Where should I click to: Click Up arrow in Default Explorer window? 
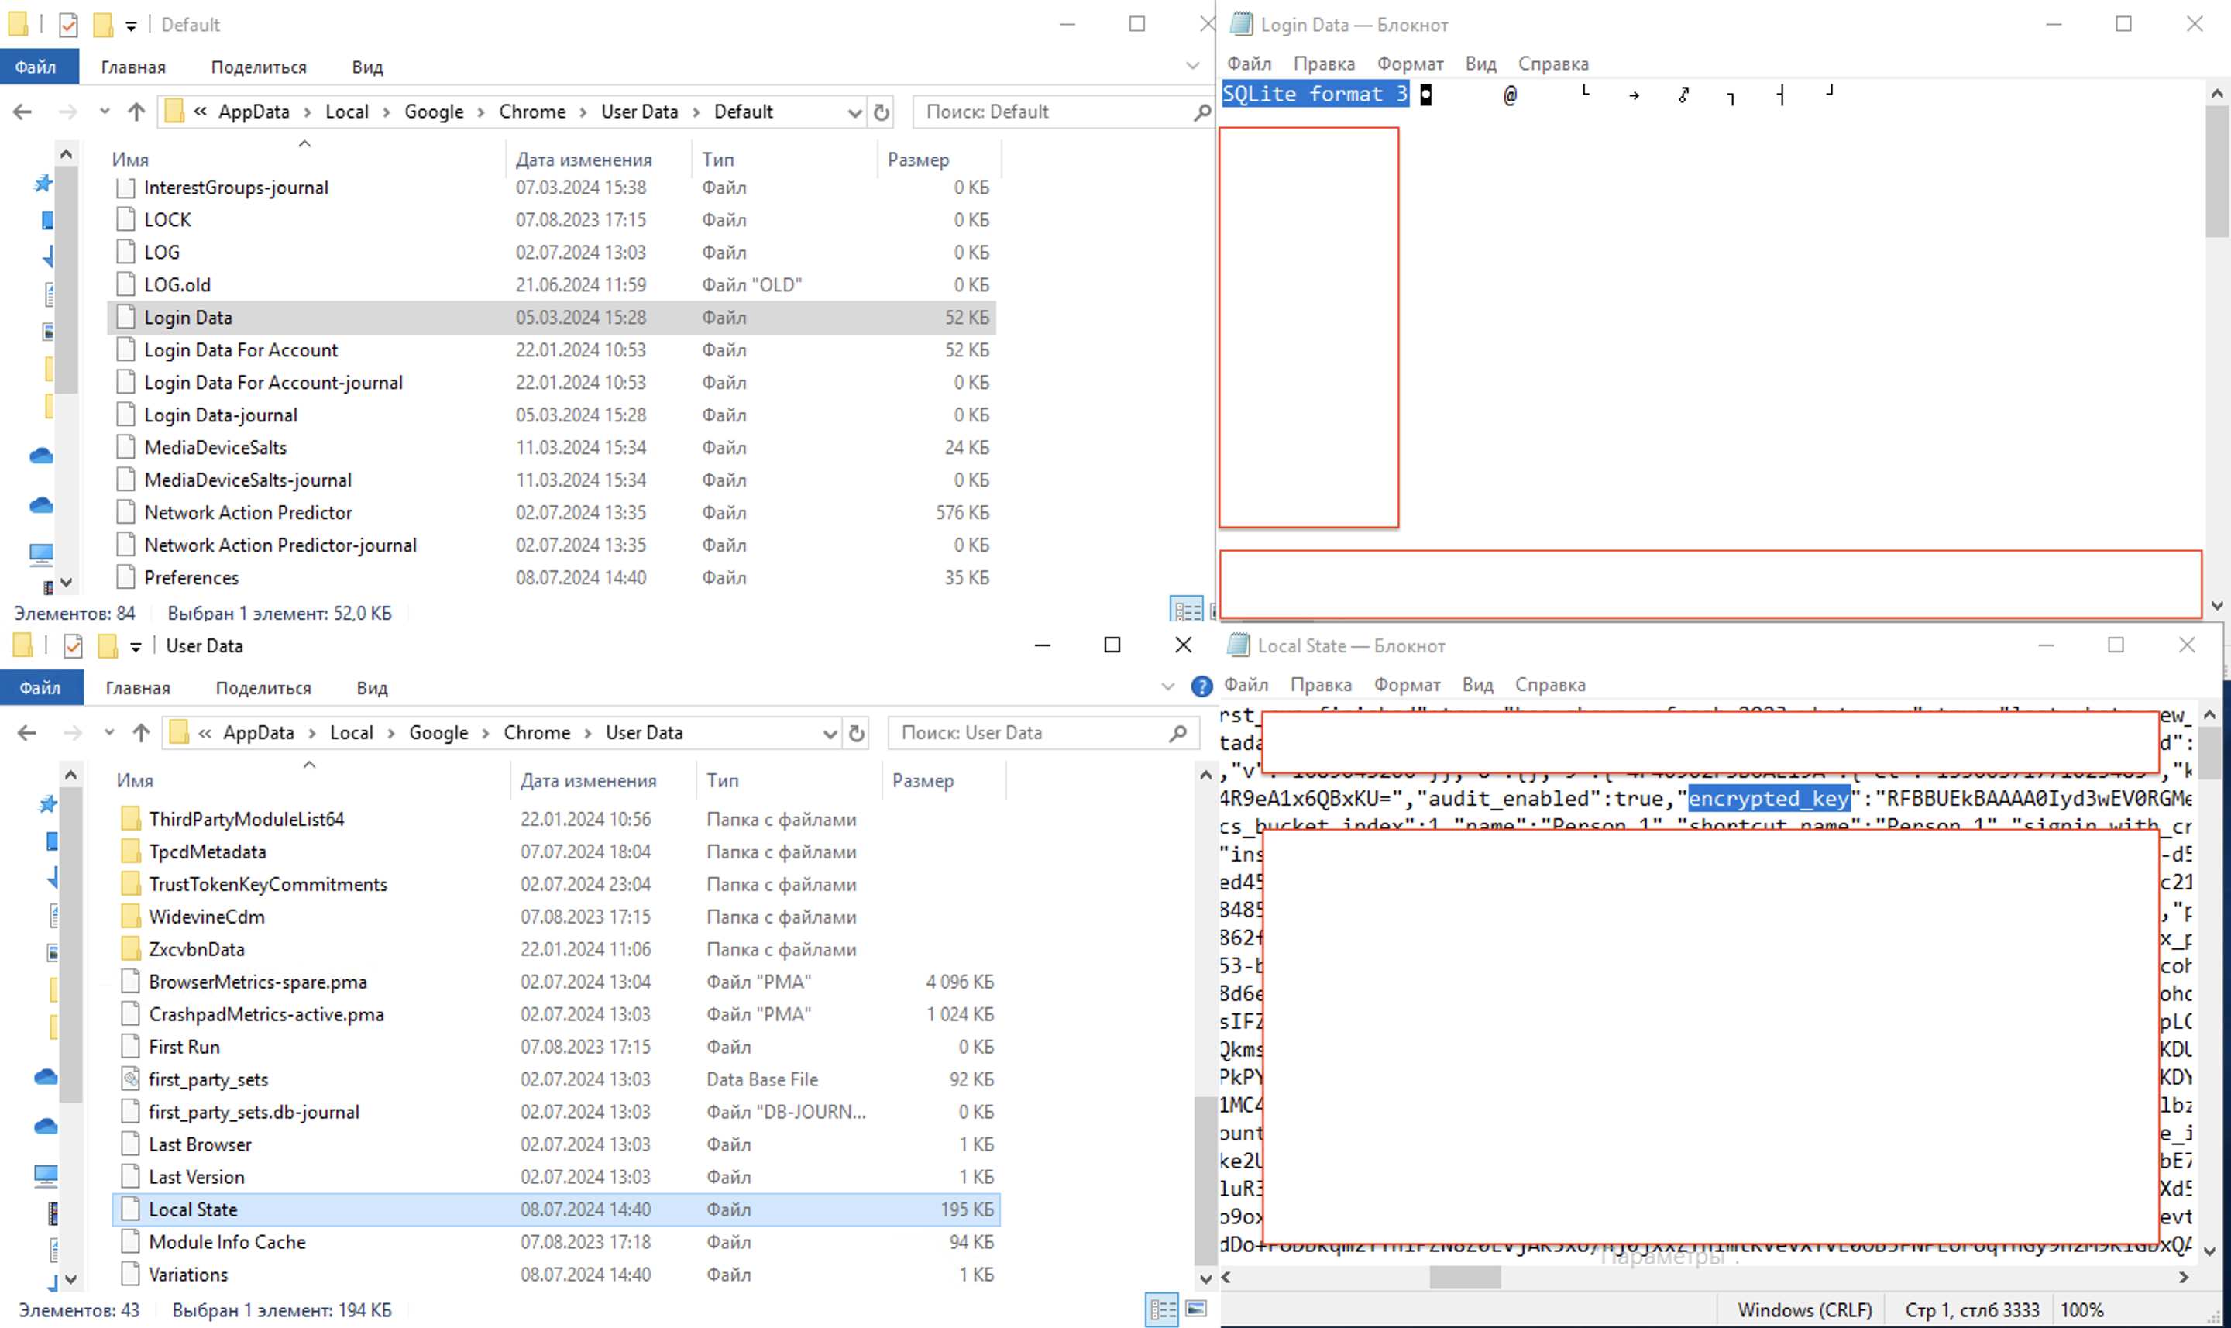tap(136, 112)
